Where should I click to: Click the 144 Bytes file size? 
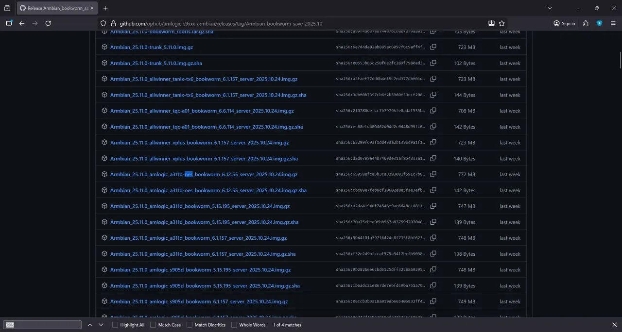click(465, 95)
